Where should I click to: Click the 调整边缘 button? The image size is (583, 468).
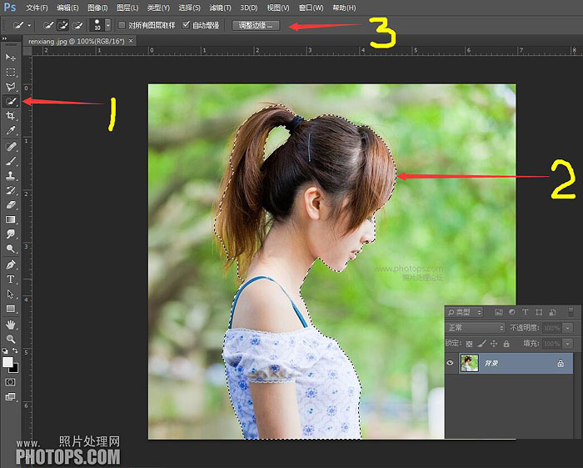point(256,25)
